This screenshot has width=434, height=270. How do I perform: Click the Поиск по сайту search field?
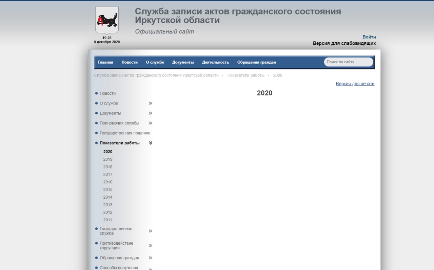coord(349,62)
